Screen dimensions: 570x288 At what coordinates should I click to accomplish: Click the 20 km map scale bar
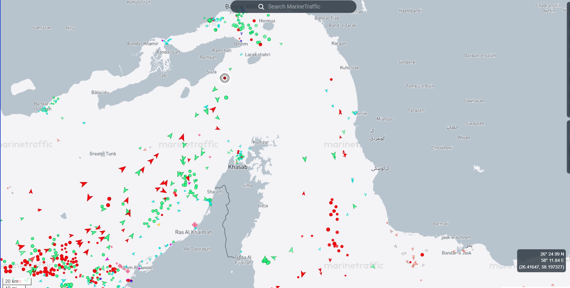[x=17, y=281]
